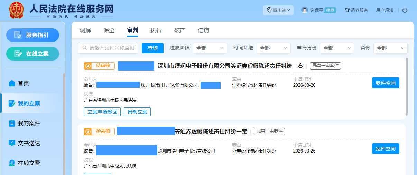
Task: Click the first case's 待审核 status icon
Action: click(x=88, y=66)
